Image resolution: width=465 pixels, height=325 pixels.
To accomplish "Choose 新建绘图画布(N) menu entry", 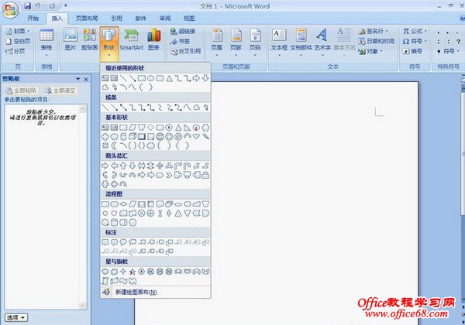I will tap(156, 292).
